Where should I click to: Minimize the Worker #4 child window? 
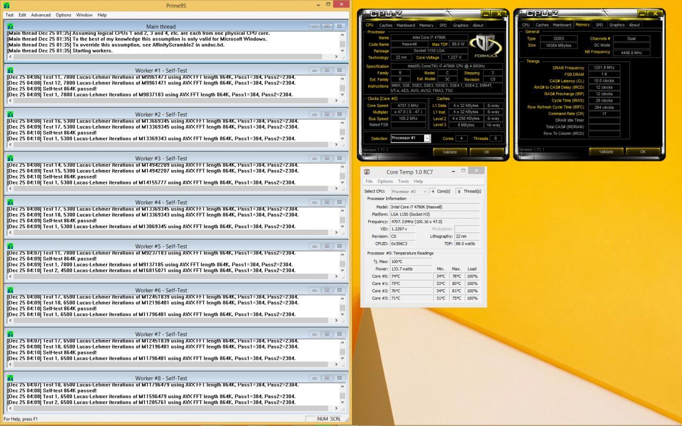click(315, 202)
